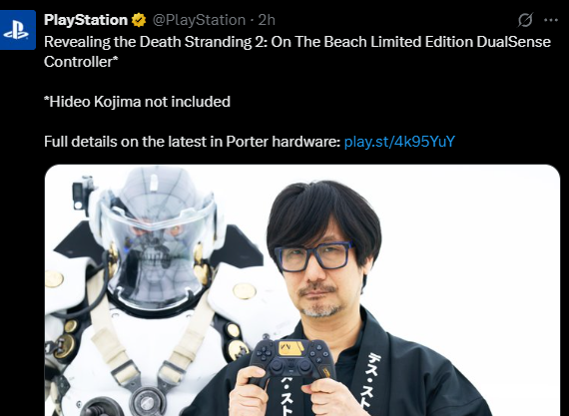Click the '*Hideo Kojima not included' line
The image size is (569, 416).
(137, 102)
